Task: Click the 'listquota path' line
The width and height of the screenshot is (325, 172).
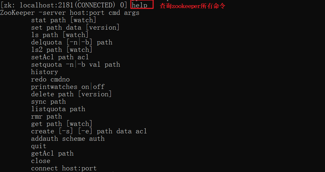Action: 58,109
